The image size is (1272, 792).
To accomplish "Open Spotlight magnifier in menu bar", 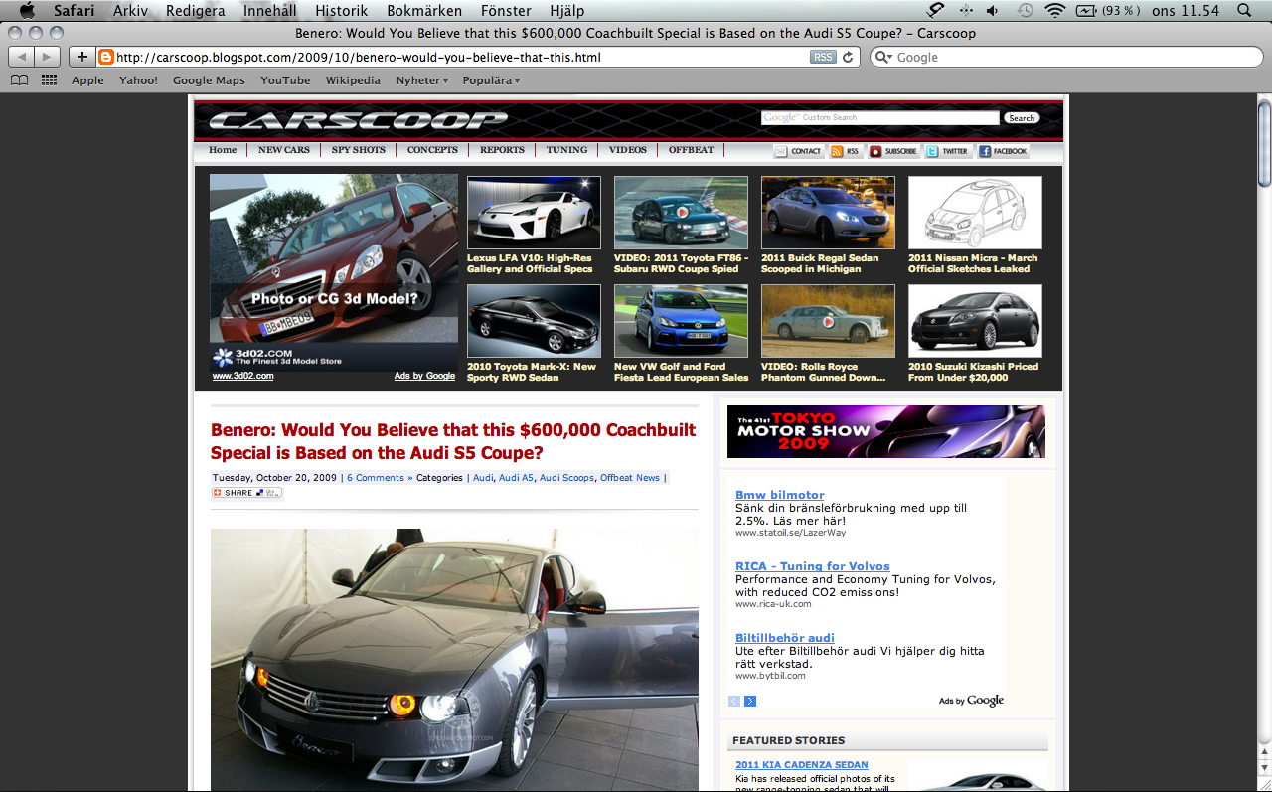I will 1244,11.
